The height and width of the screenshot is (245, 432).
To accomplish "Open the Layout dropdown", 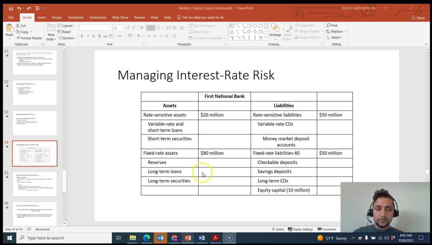I will coord(67,26).
